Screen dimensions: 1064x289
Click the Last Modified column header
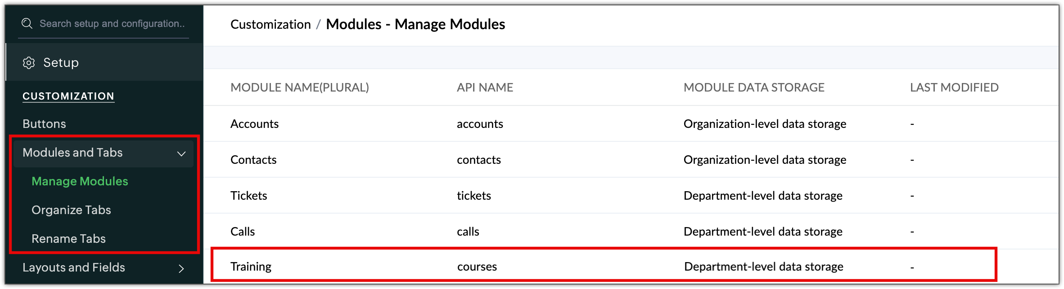(954, 88)
